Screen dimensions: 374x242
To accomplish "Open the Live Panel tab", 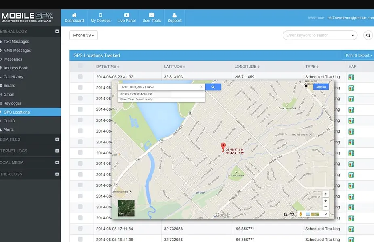I will [x=127, y=18].
